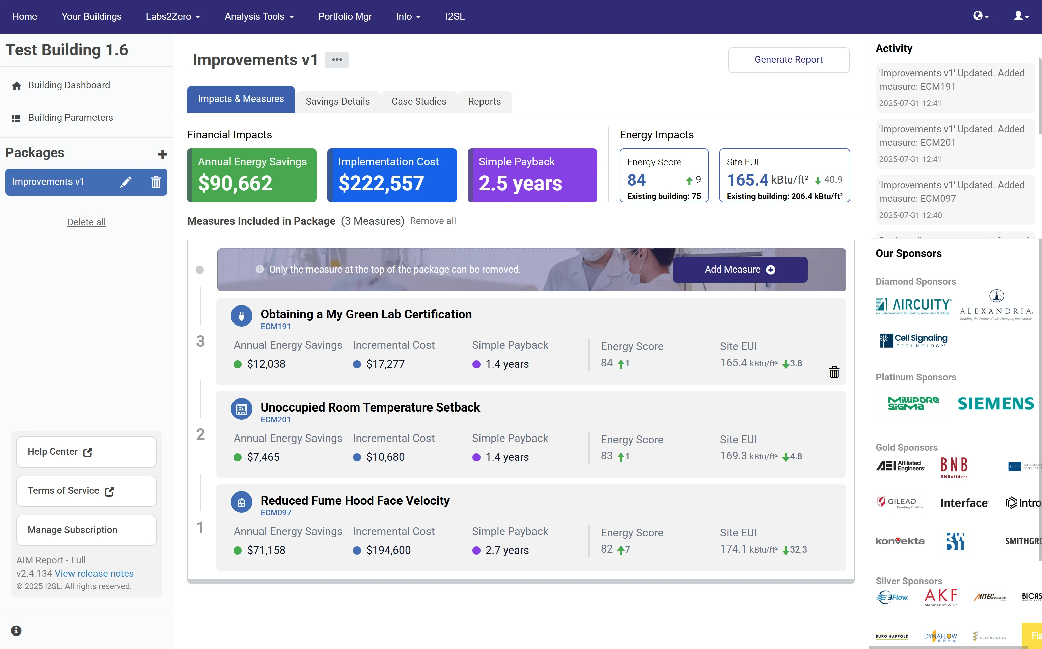The image size is (1042, 649).
Task: Click the ECM191 measure code
Action: (276, 327)
